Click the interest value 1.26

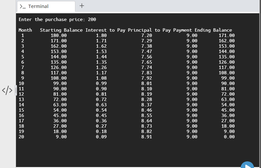coord(101,67)
